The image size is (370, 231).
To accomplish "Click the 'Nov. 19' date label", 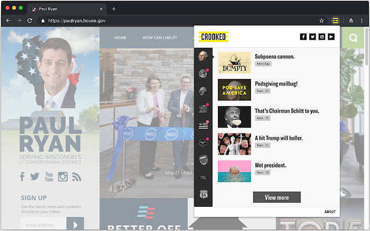I will [262, 118].
